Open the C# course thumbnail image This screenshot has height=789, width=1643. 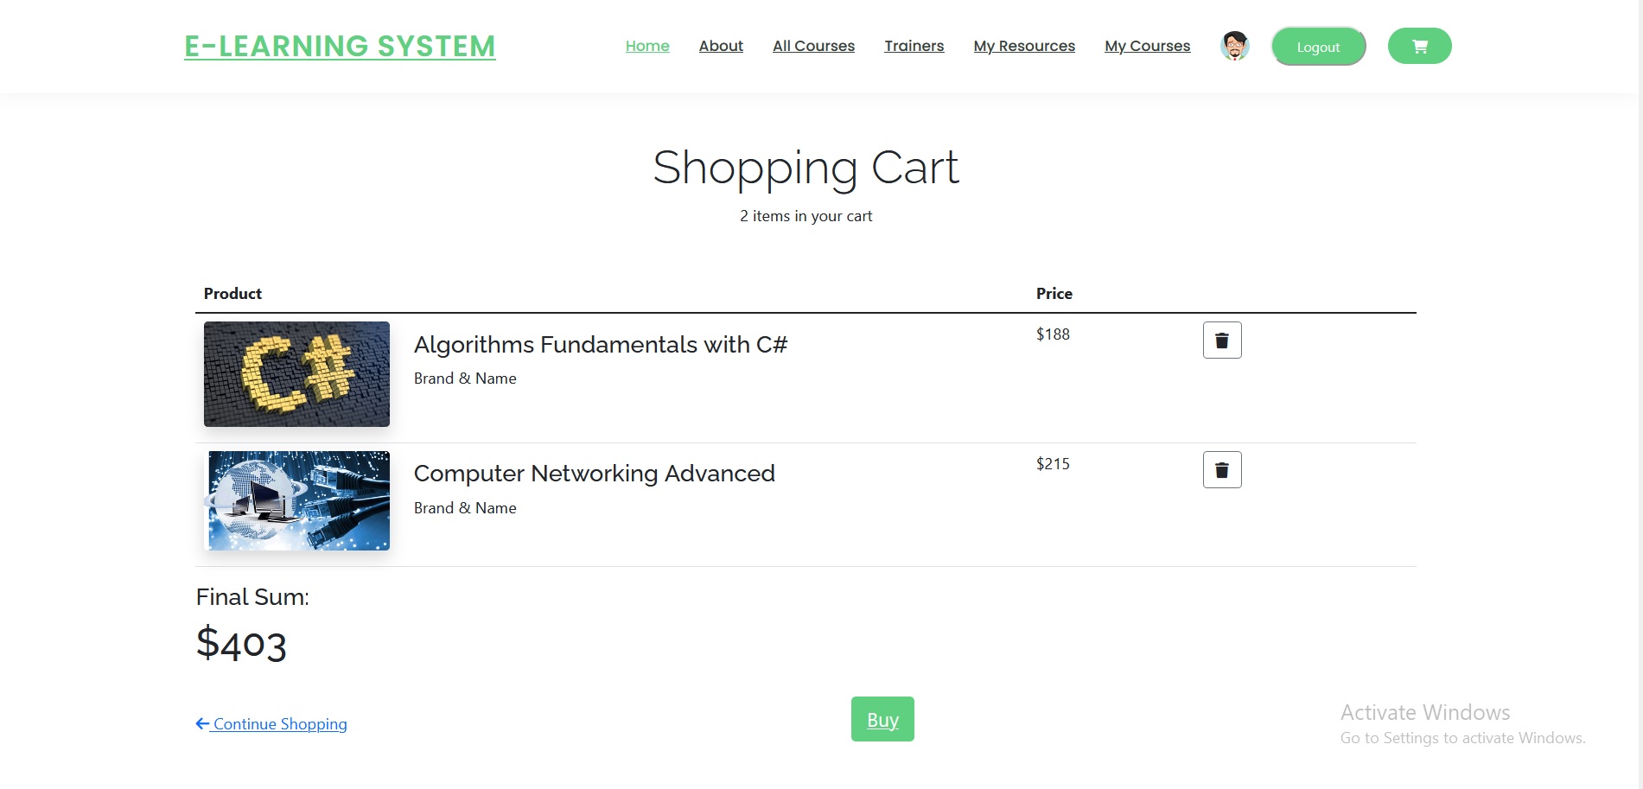point(296,373)
